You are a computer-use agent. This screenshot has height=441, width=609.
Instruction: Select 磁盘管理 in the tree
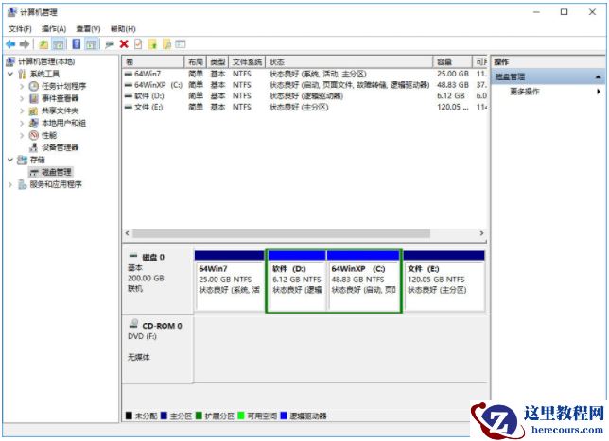pyautogui.click(x=57, y=172)
